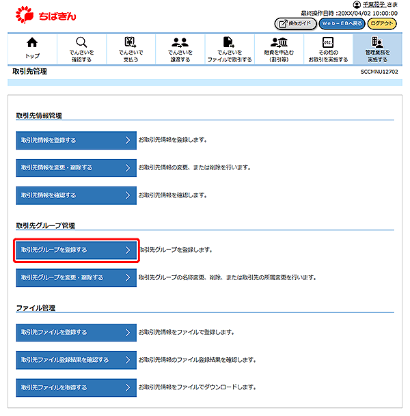Click description お取引先情報の変更、または削除を行います。
Image resolution: width=410 pixels, height=416 pixels.
pyautogui.click(x=195, y=167)
